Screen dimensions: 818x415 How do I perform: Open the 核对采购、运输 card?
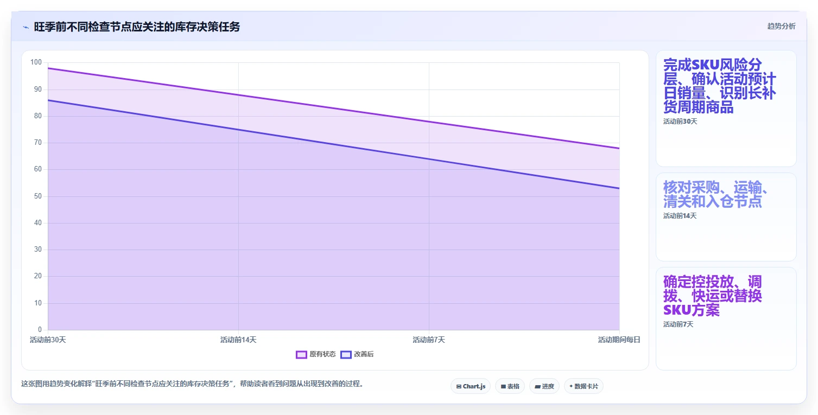(x=726, y=217)
